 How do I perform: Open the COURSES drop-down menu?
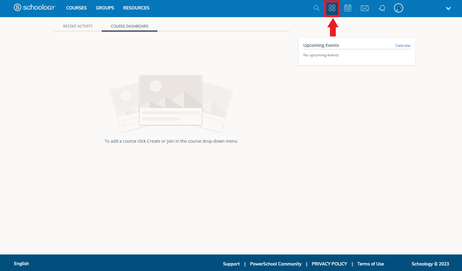pos(76,8)
